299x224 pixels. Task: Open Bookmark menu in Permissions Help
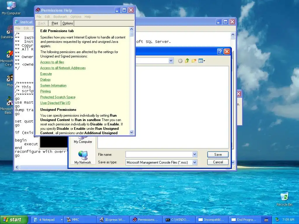60,17
